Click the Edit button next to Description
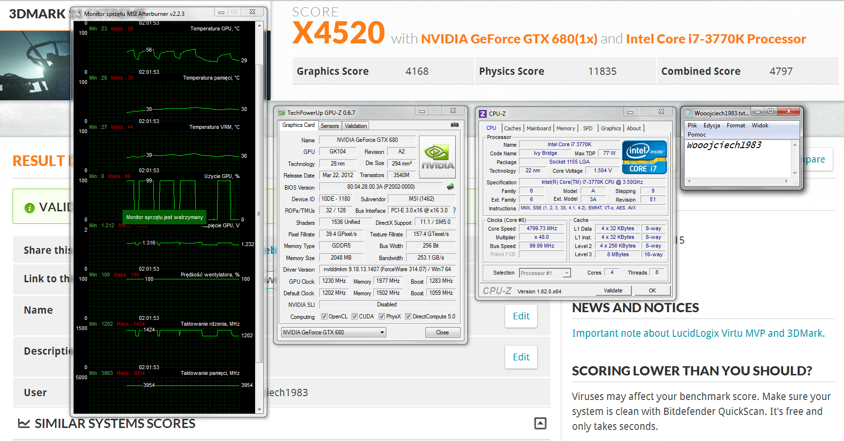Screen dimensions: 844x441 [521, 357]
